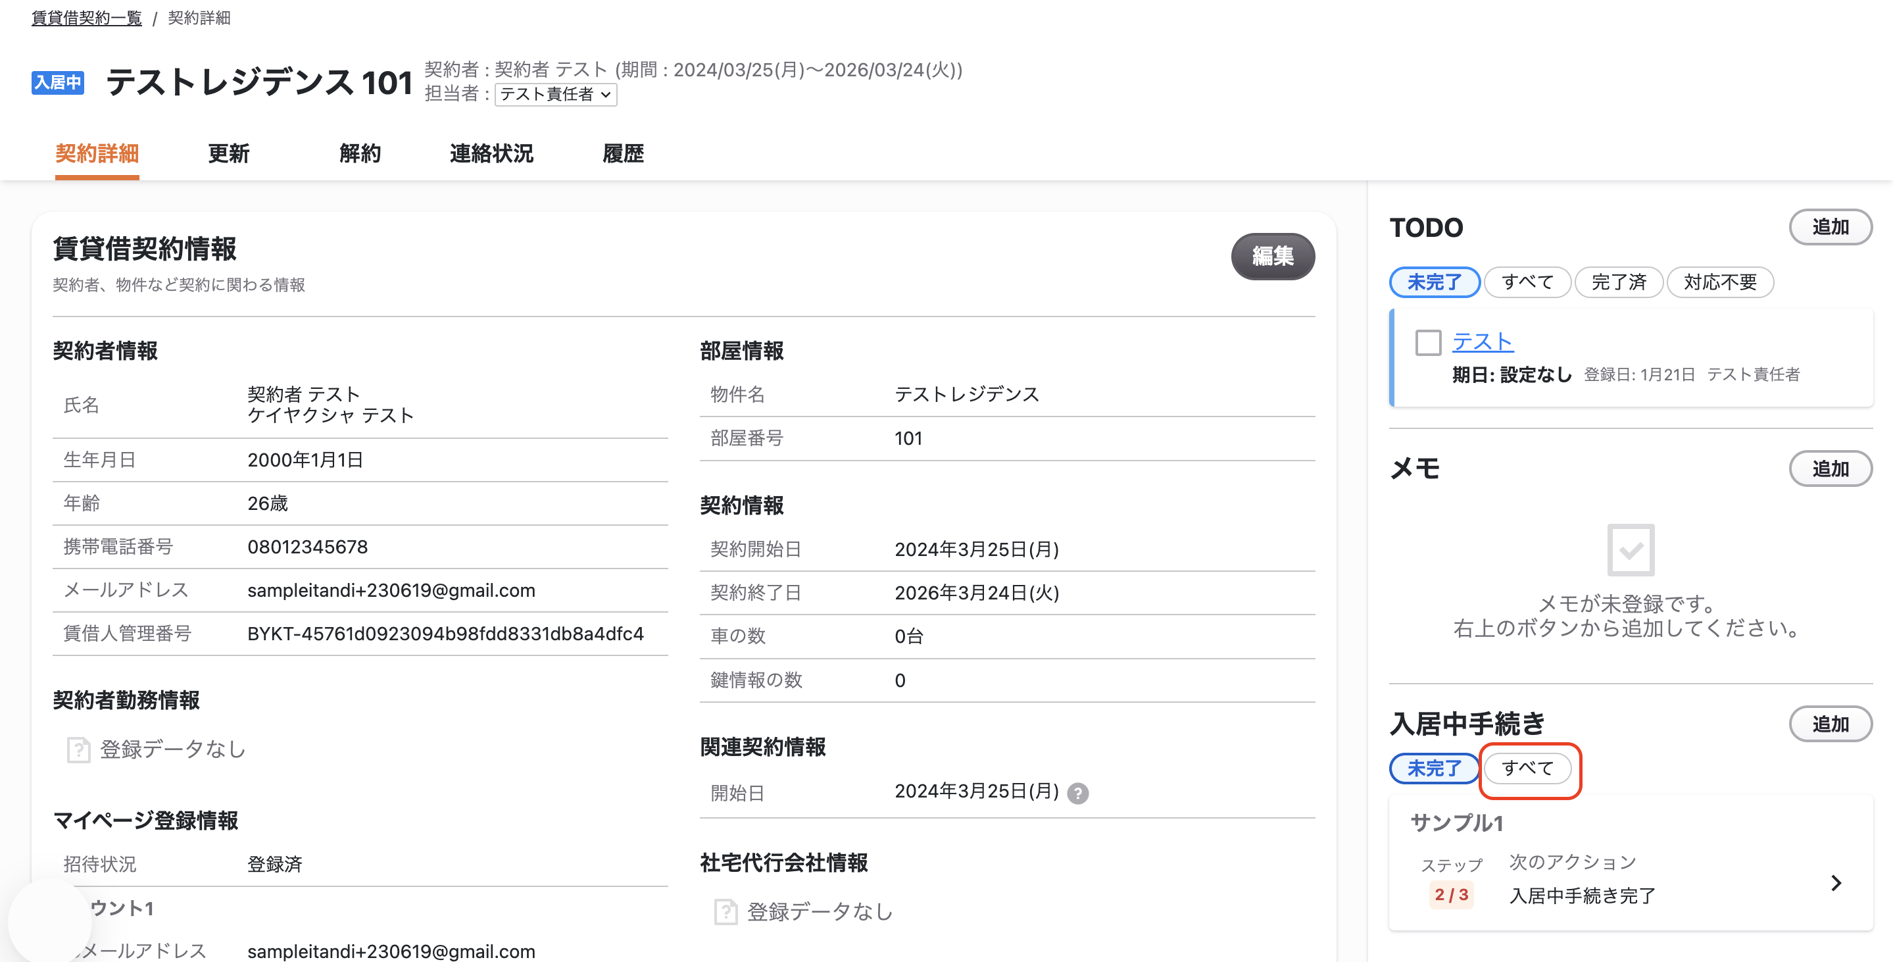This screenshot has width=1893, height=962.
Task: Click 契約詳細 breadcrumb text
Action: [199, 18]
